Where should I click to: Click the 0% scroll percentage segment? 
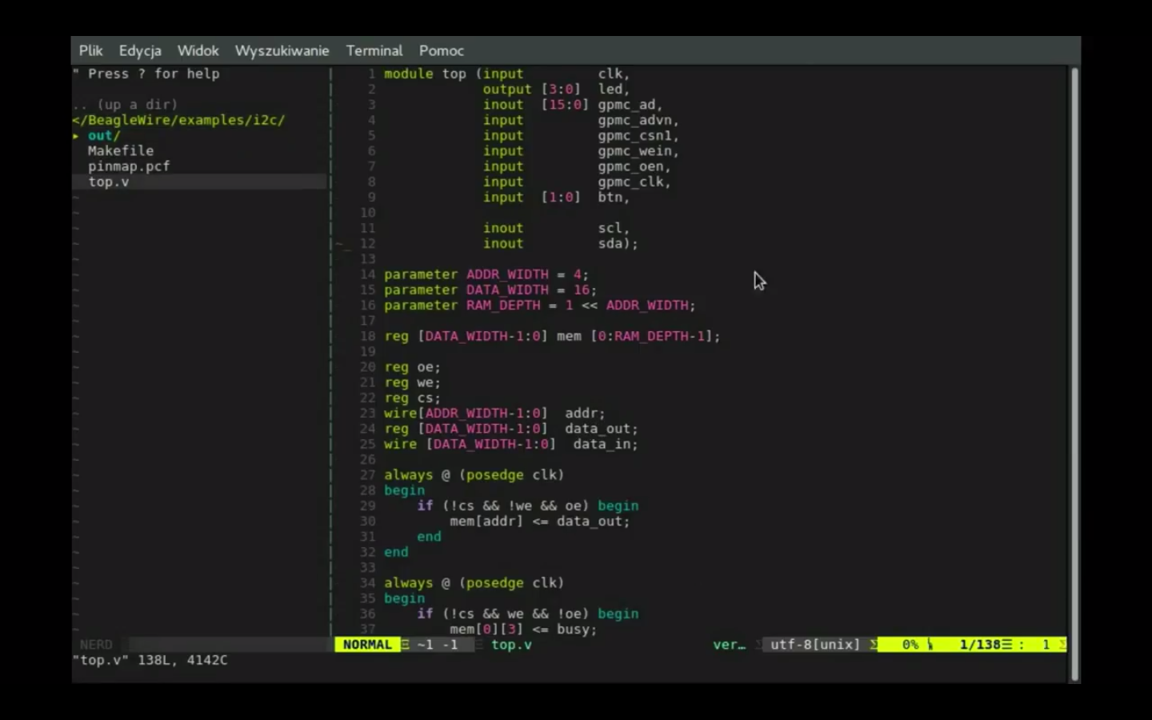point(911,645)
